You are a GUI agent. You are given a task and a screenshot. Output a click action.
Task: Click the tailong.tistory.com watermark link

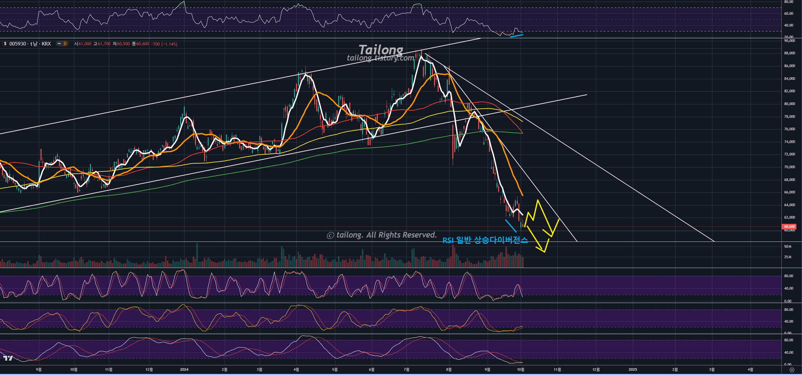click(x=380, y=58)
